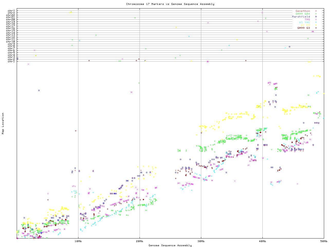The image size is (329, 247).
Task: Click the green GM99 GB4 plus symbol
Action: click(x=316, y=14)
